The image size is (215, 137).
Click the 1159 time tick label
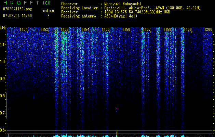(188, 29)
